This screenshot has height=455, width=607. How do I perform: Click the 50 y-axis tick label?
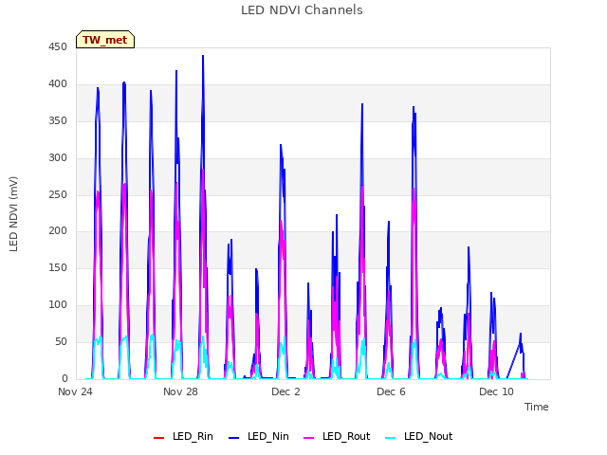tap(61, 341)
